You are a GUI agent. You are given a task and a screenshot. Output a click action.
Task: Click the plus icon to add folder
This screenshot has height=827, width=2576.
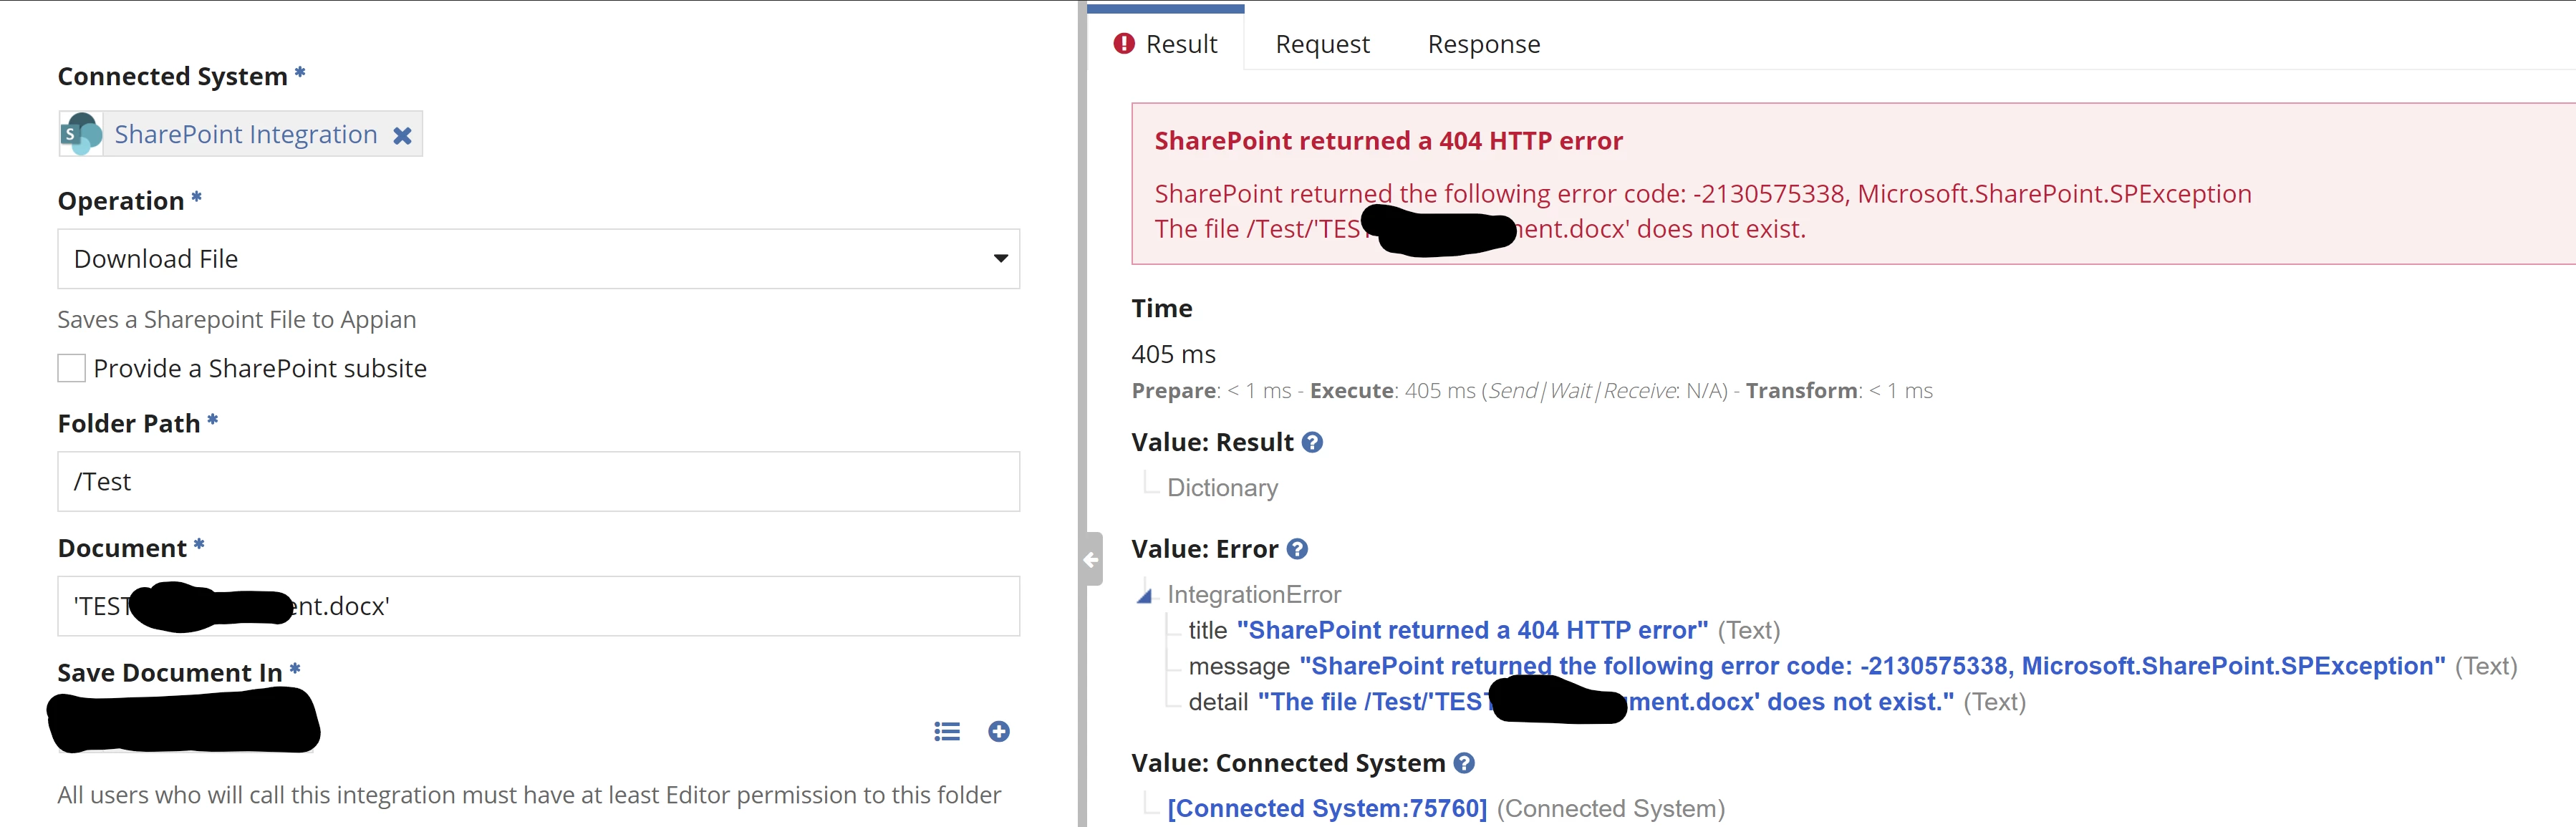click(999, 732)
